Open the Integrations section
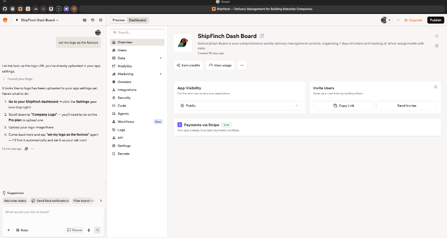The width and height of the screenshot is (447, 238). pyautogui.click(x=137, y=90)
